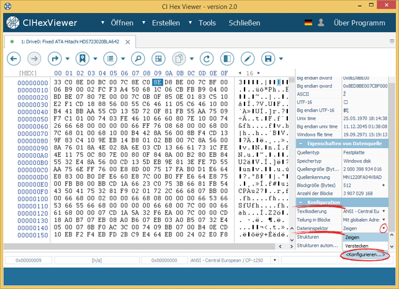Open the Dateninspektor dropdown arrow

click(x=383, y=228)
